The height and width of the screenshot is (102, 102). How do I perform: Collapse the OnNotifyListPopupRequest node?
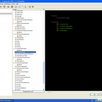(x=14, y=34)
